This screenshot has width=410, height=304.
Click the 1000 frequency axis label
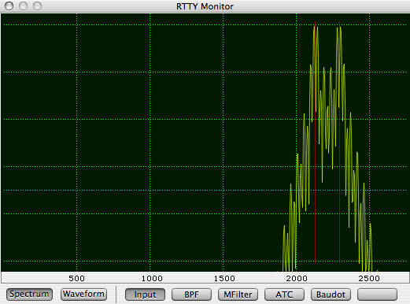click(x=152, y=278)
